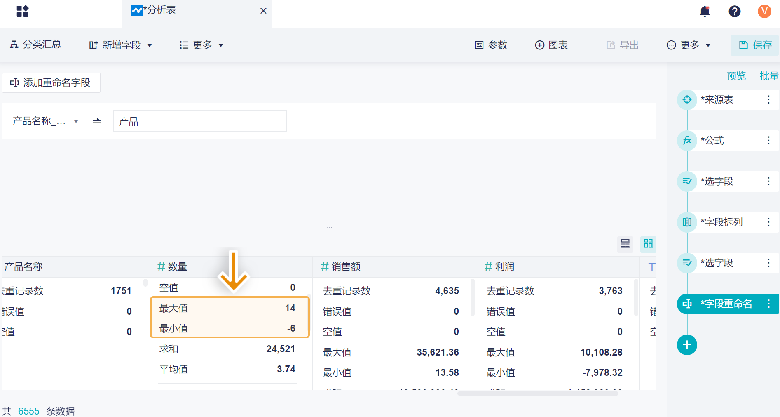780x417 pixels.
Task: Click the 产品 rename input field
Action: click(x=200, y=121)
